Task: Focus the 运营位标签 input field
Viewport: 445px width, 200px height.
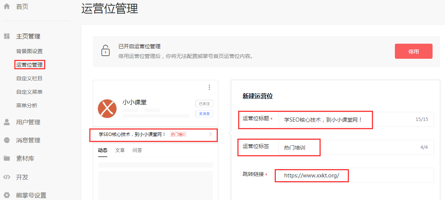Action: 356,147
